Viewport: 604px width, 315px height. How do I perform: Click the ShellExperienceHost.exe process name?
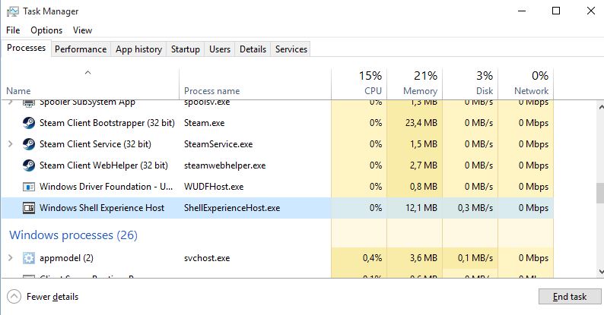pyautogui.click(x=232, y=208)
